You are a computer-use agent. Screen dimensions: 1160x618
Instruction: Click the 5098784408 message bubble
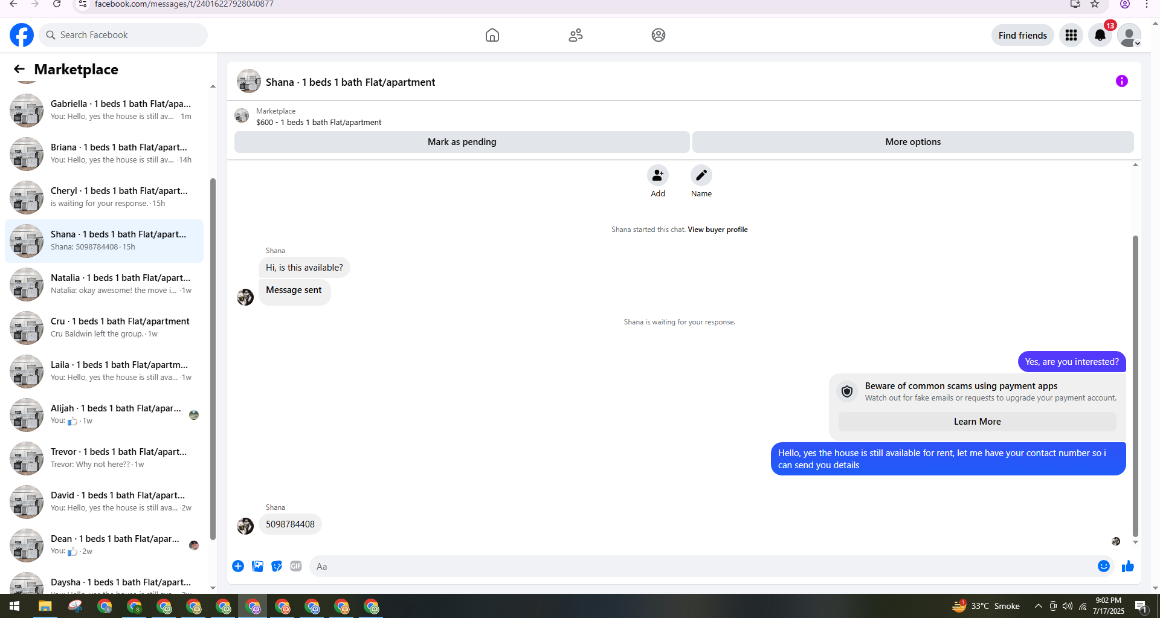290,524
